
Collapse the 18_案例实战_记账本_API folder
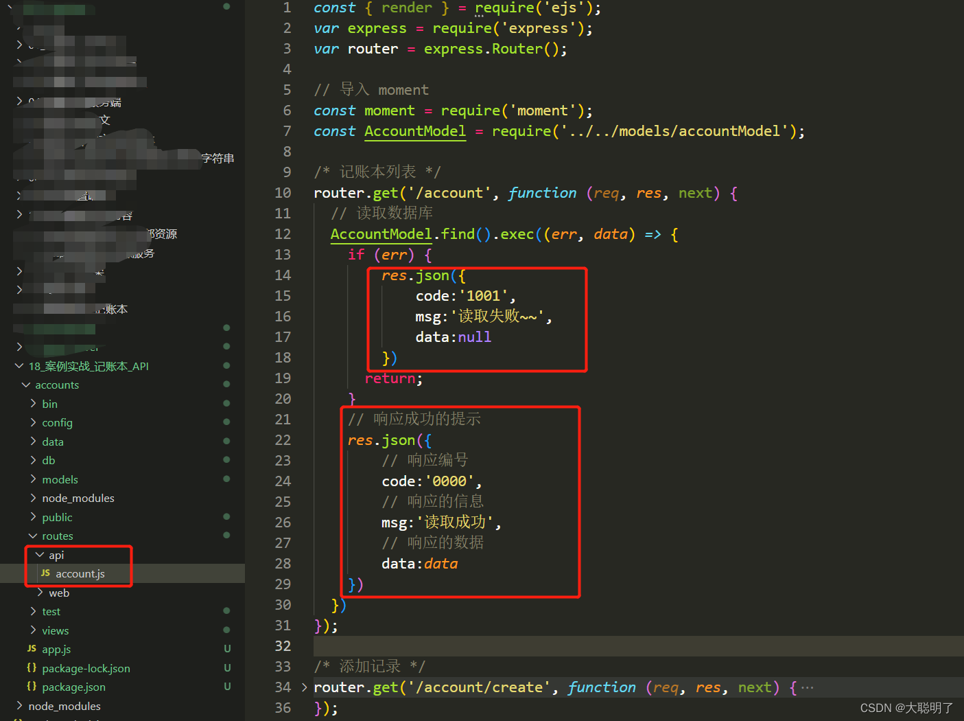click(x=19, y=366)
